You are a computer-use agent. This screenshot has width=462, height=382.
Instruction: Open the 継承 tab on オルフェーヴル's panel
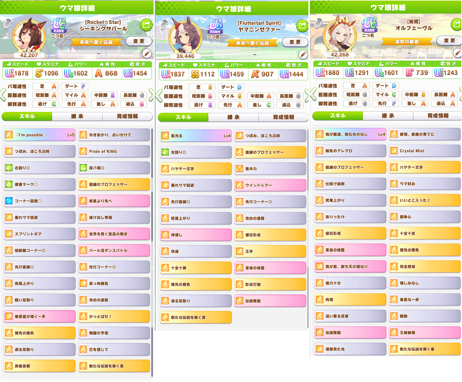pos(388,116)
